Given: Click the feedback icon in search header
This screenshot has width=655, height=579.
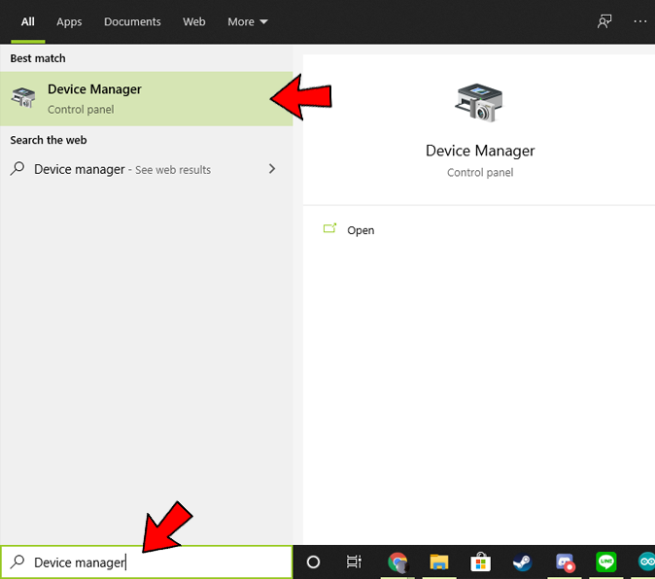Looking at the screenshot, I should click(x=604, y=21).
